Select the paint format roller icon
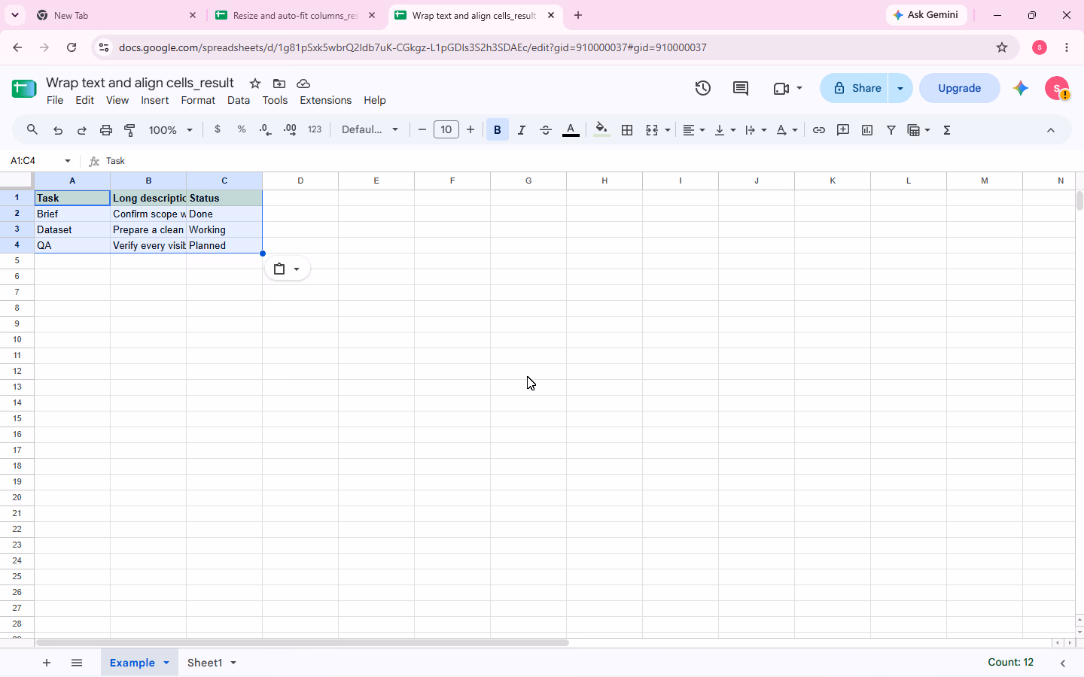1084x677 pixels. click(x=130, y=130)
